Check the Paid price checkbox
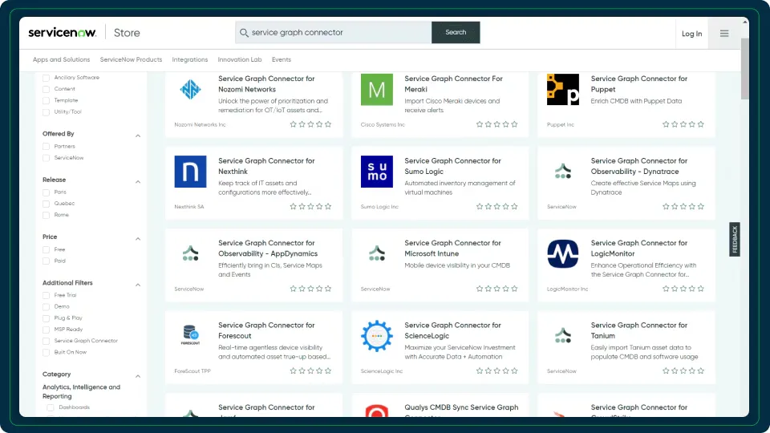The width and height of the screenshot is (770, 433). point(47,261)
